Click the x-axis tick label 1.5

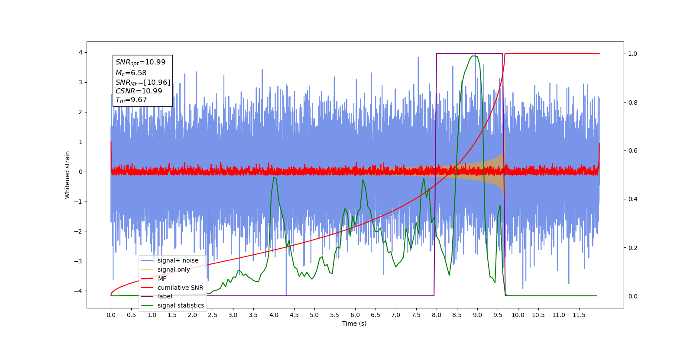click(x=172, y=315)
